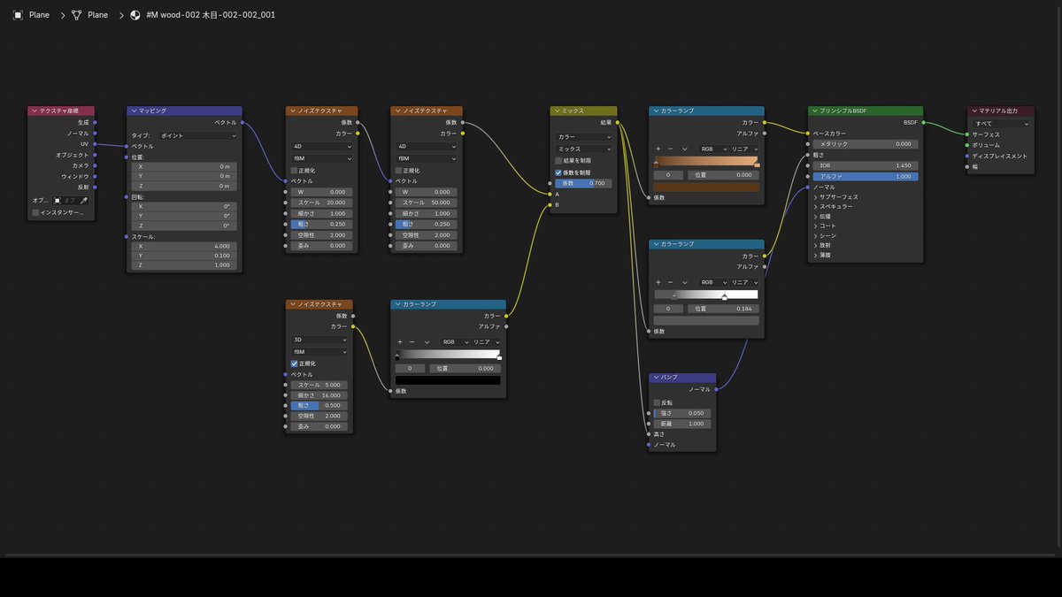Click the eyedropper in テクスチャ座標 node

pos(85,201)
